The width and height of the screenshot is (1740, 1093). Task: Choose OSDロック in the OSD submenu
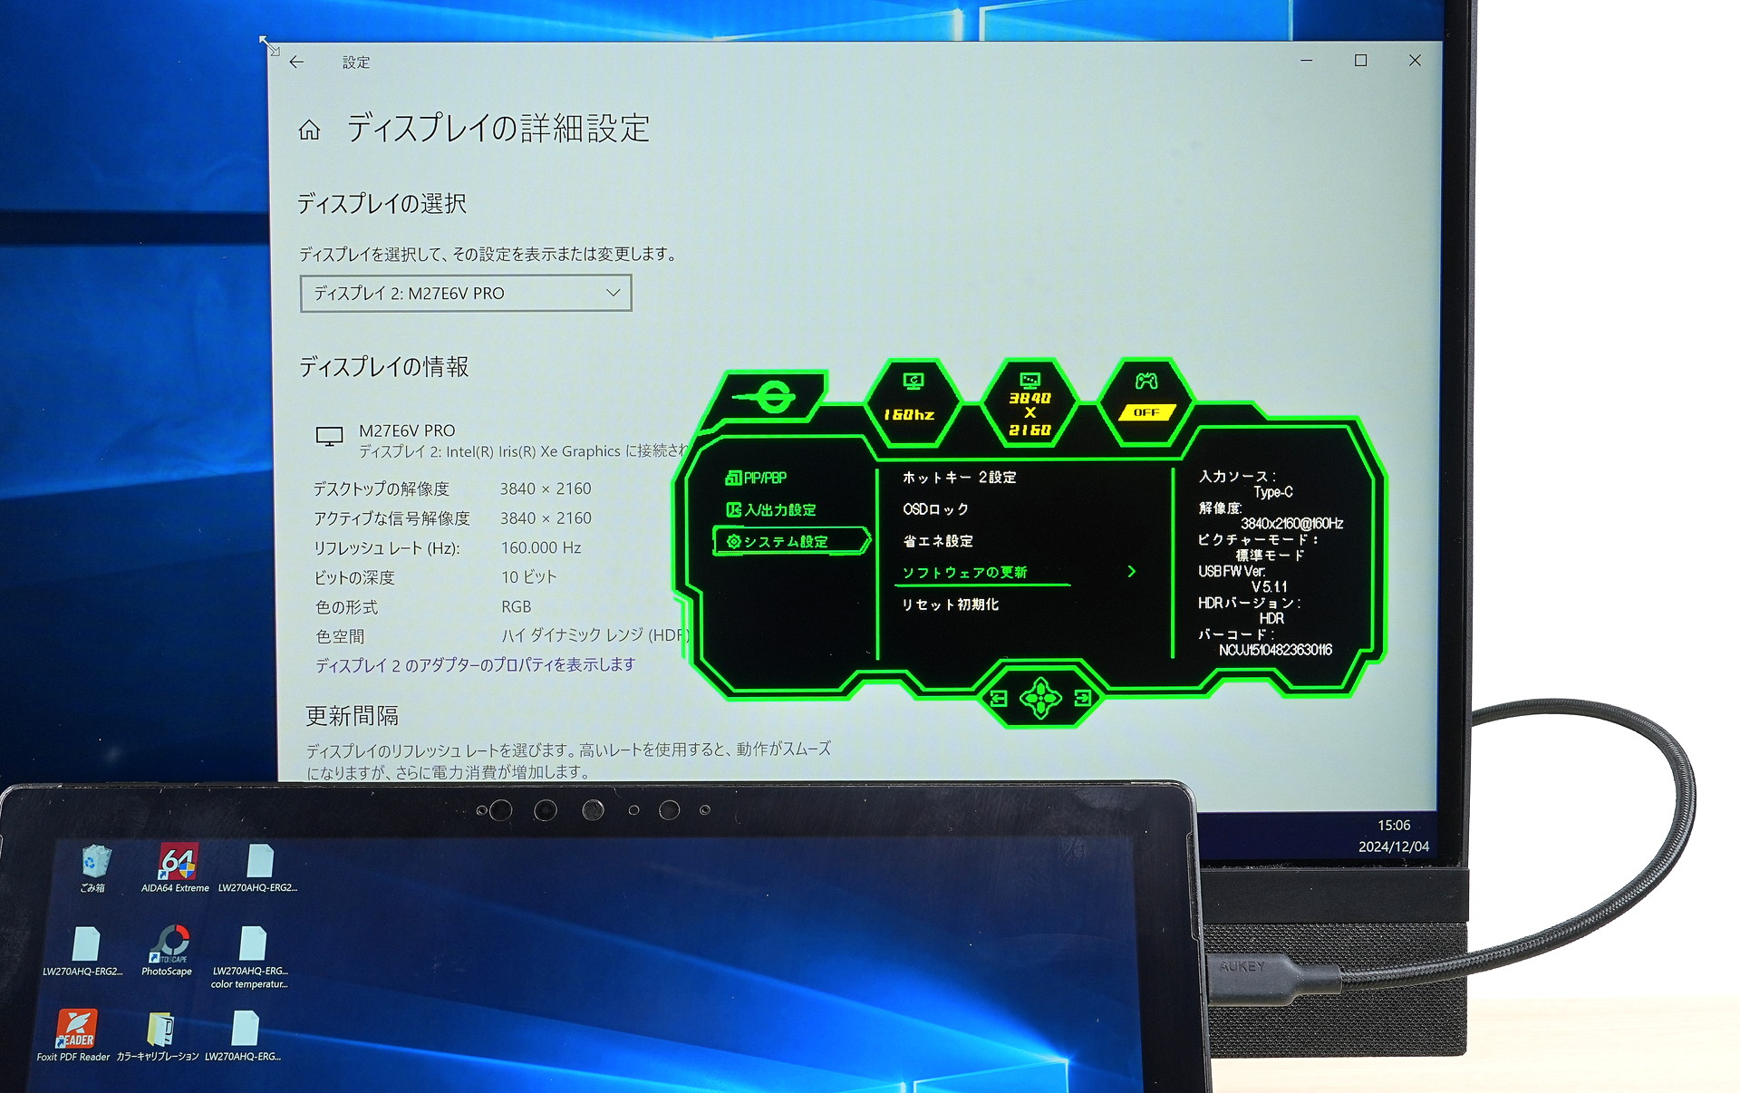coord(935,509)
